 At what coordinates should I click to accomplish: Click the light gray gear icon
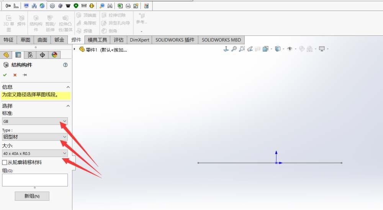pos(52,6)
